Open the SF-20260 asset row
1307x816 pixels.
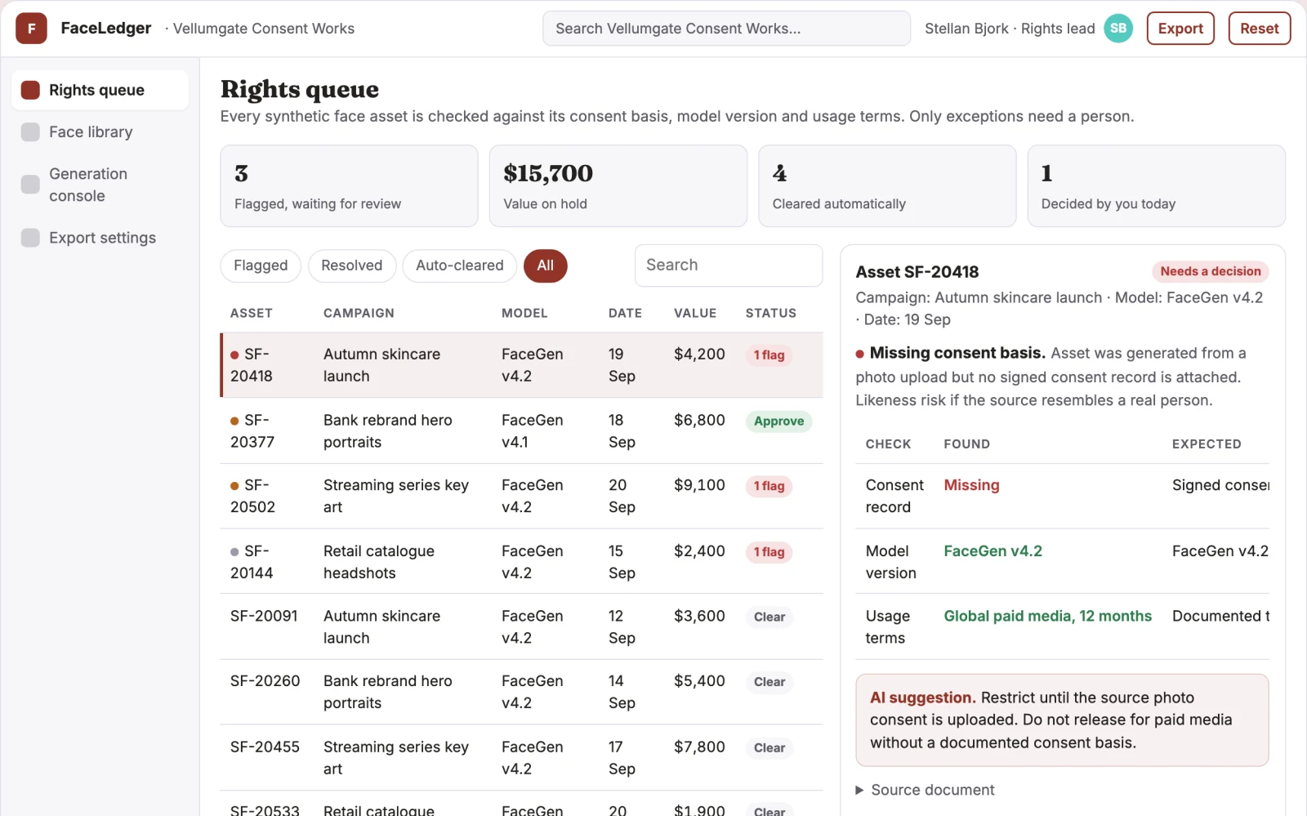pyautogui.click(x=522, y=693)
